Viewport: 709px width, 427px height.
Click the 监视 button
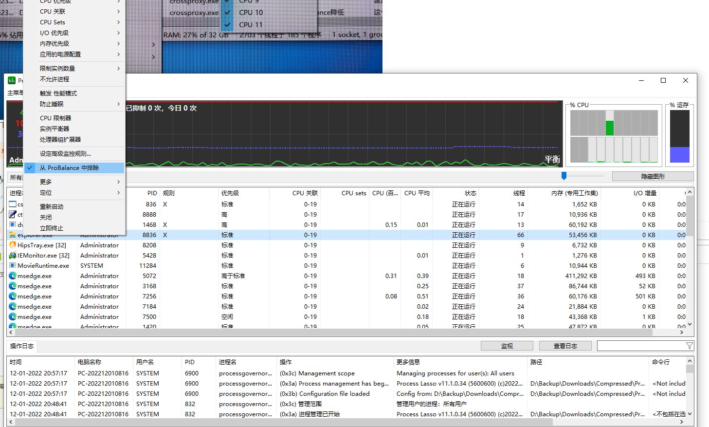click(x=507, y=346)
